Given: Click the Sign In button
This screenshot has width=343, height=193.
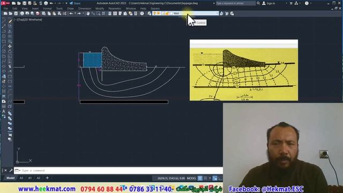Looking at the screenshot, I should point(269,3).
